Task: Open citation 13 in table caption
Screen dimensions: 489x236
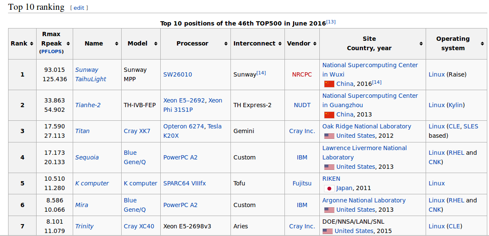Action: point(330,22)
